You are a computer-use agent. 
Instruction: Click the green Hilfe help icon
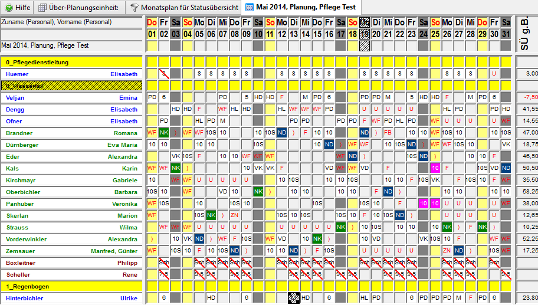(x=9, y=8)
